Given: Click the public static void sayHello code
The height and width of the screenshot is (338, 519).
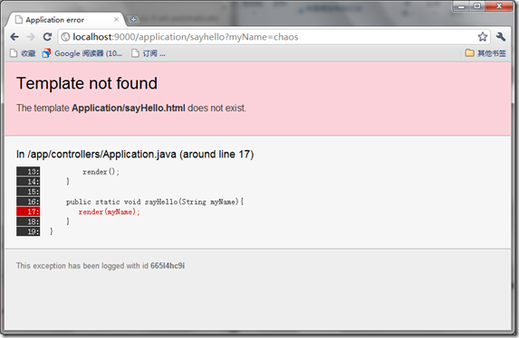Looking at the screenshot, I should (x=155, y=202).
